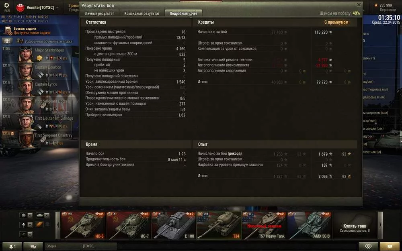Select the Подробный отчёт tab
The height and width of the screenshot is (251, 402).
click(x=183, y=13)
